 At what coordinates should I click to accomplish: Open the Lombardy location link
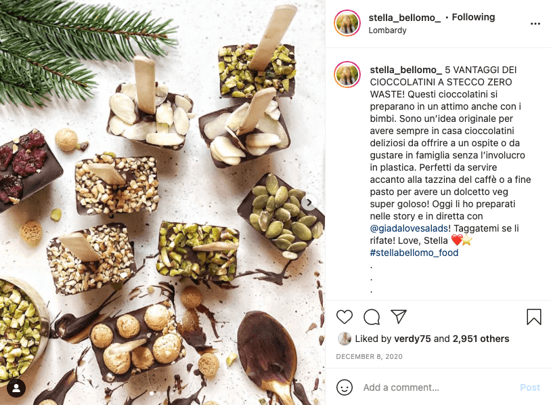pos(387,30)
